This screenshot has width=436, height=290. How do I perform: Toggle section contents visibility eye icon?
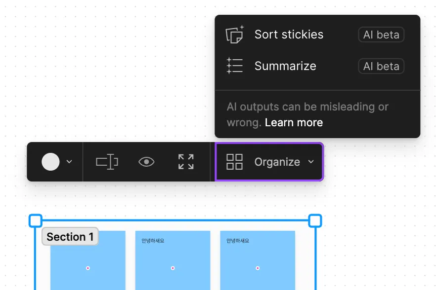coord(146,162)
